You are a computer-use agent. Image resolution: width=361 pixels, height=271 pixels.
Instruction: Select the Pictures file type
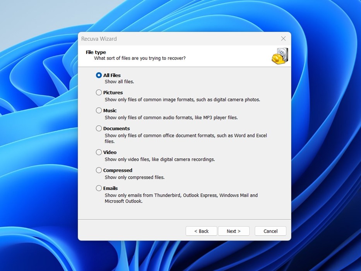pos(99,92)
